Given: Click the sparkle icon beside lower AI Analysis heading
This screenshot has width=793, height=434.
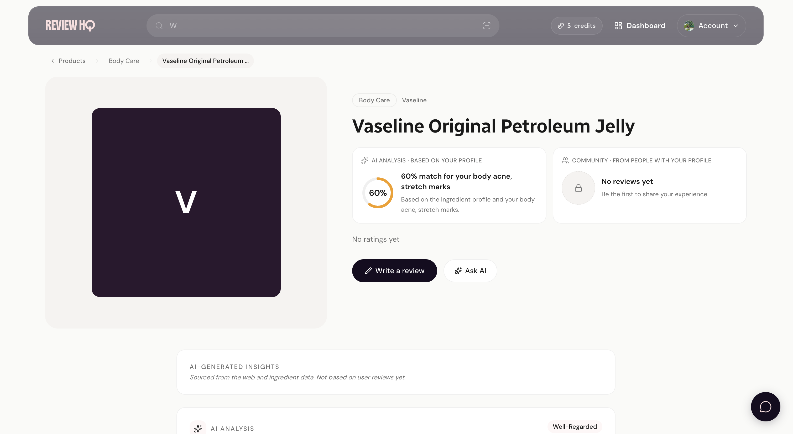Looking at the screenshot, I should 198,428.
